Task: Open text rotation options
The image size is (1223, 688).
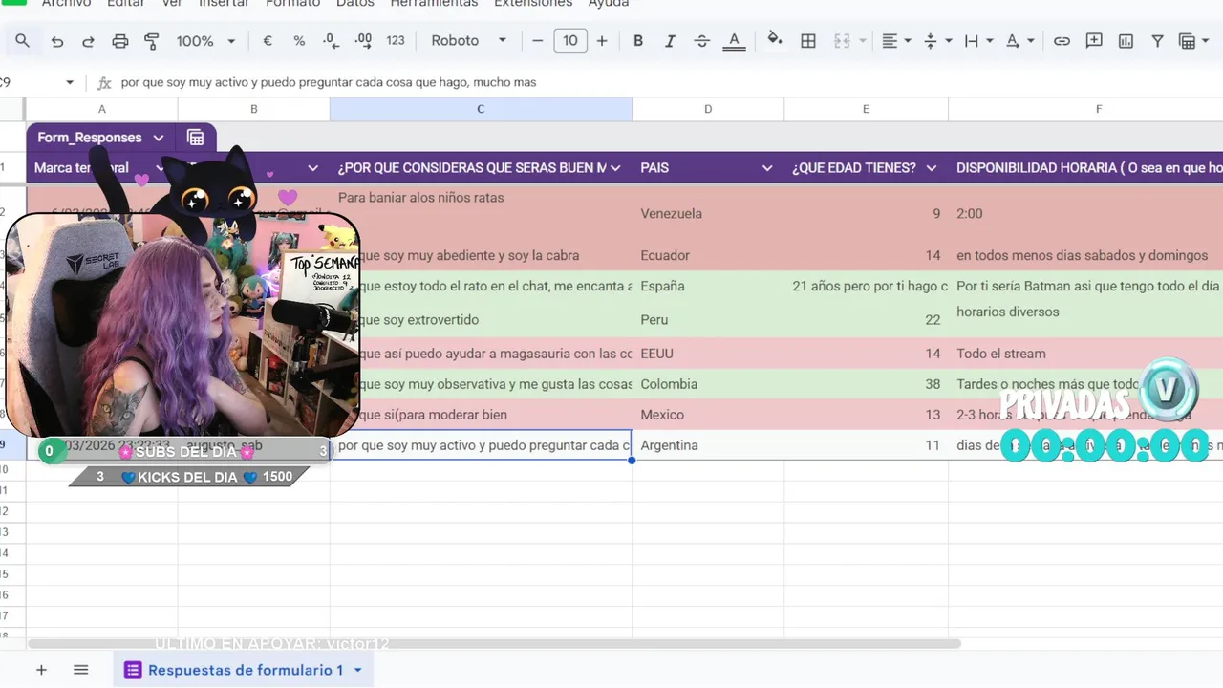Action: (x=1020, y=41)
